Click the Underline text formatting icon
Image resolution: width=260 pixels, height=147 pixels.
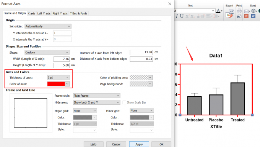point(182,16)
